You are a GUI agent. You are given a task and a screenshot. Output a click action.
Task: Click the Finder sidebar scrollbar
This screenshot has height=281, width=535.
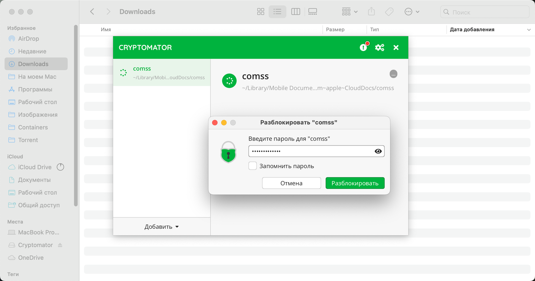pos(76,116)
